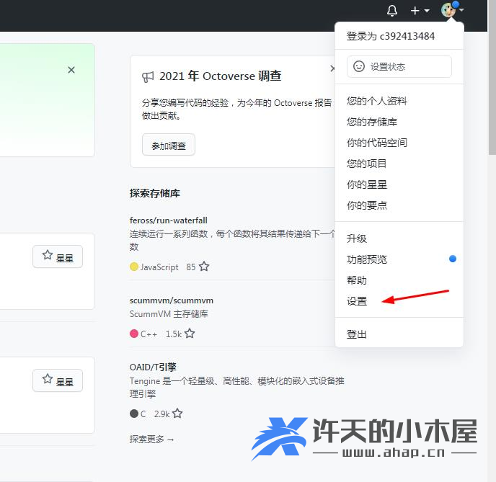Click dark gray C language dot
Viewport: 496px width, 482px height.
[134, 414]
